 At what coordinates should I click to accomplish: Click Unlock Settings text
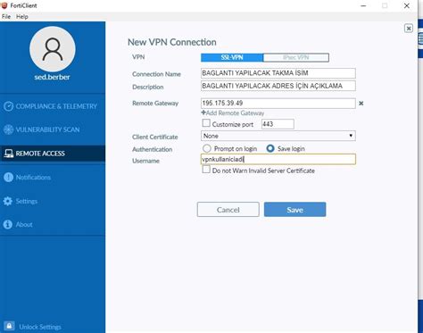pos(40,327)
